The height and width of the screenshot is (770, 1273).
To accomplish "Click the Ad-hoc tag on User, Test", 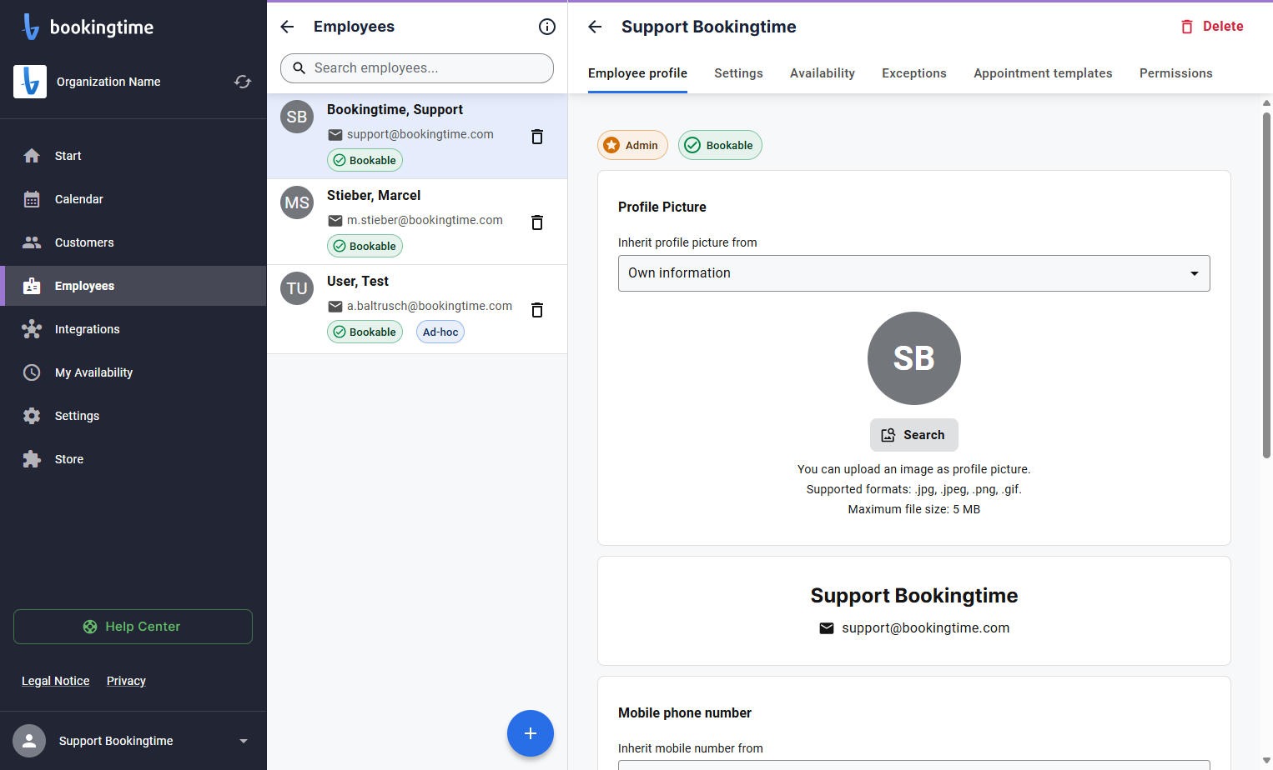I will (440, 332).
